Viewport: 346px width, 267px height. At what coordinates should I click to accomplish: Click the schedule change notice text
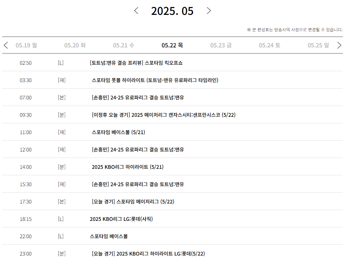[295, 29]
